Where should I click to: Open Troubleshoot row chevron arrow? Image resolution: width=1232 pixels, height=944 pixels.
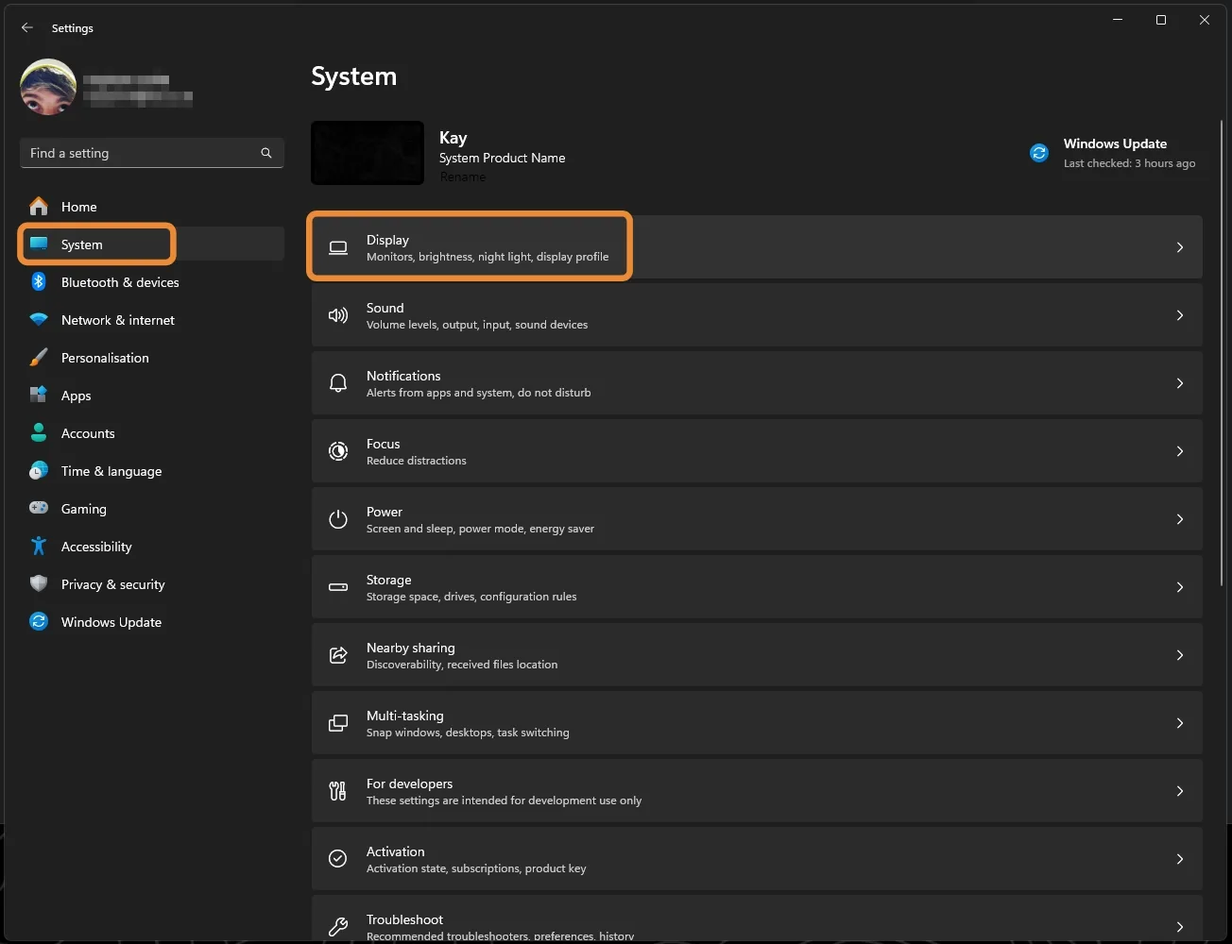[x=1180, y=927]
